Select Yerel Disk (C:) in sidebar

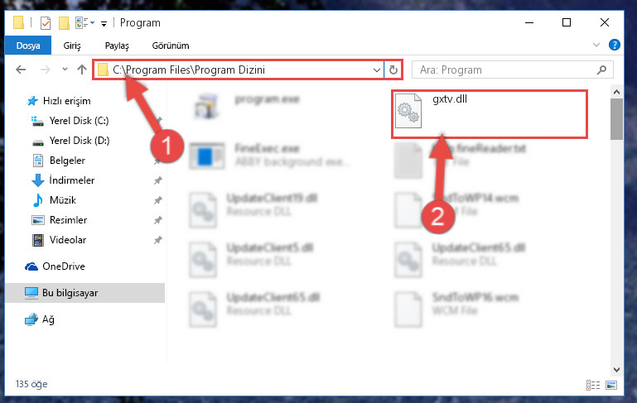[79, 121]
